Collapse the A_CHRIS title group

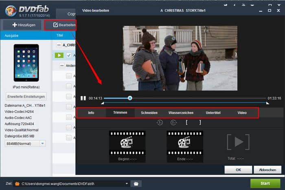[x=59, y=45]
